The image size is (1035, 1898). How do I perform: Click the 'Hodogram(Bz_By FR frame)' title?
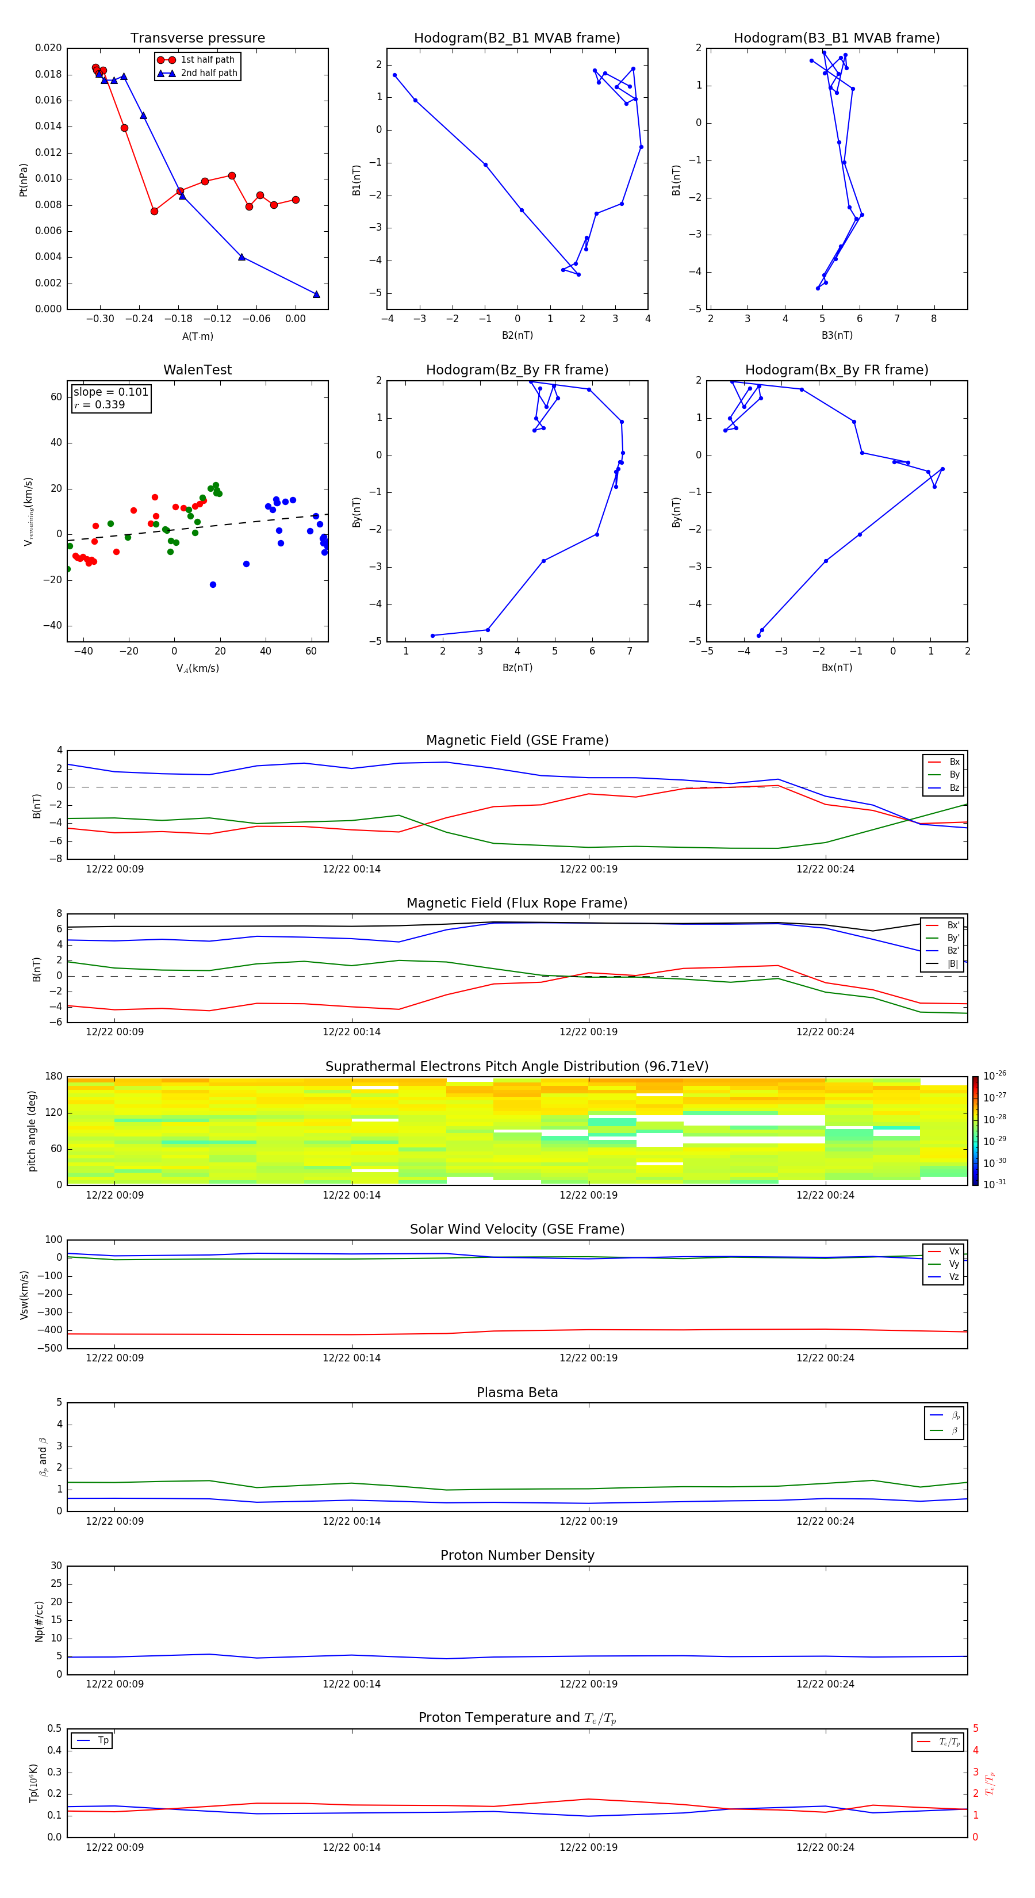[x=517, y=370]
